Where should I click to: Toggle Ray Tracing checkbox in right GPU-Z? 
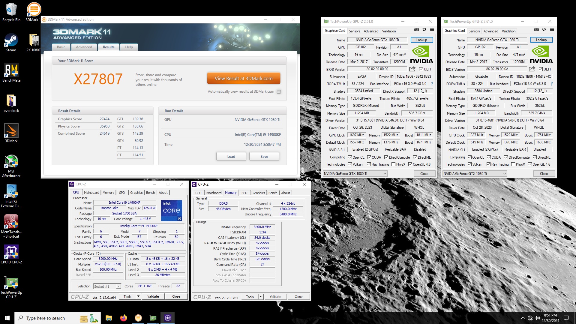tap(488, 164)
